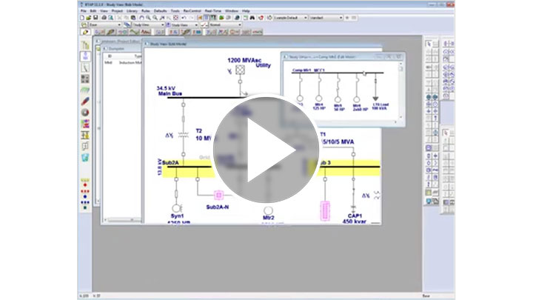Open the Window menu
The height and width of the screenshot is (300, 533).
(x=232, y=11)
